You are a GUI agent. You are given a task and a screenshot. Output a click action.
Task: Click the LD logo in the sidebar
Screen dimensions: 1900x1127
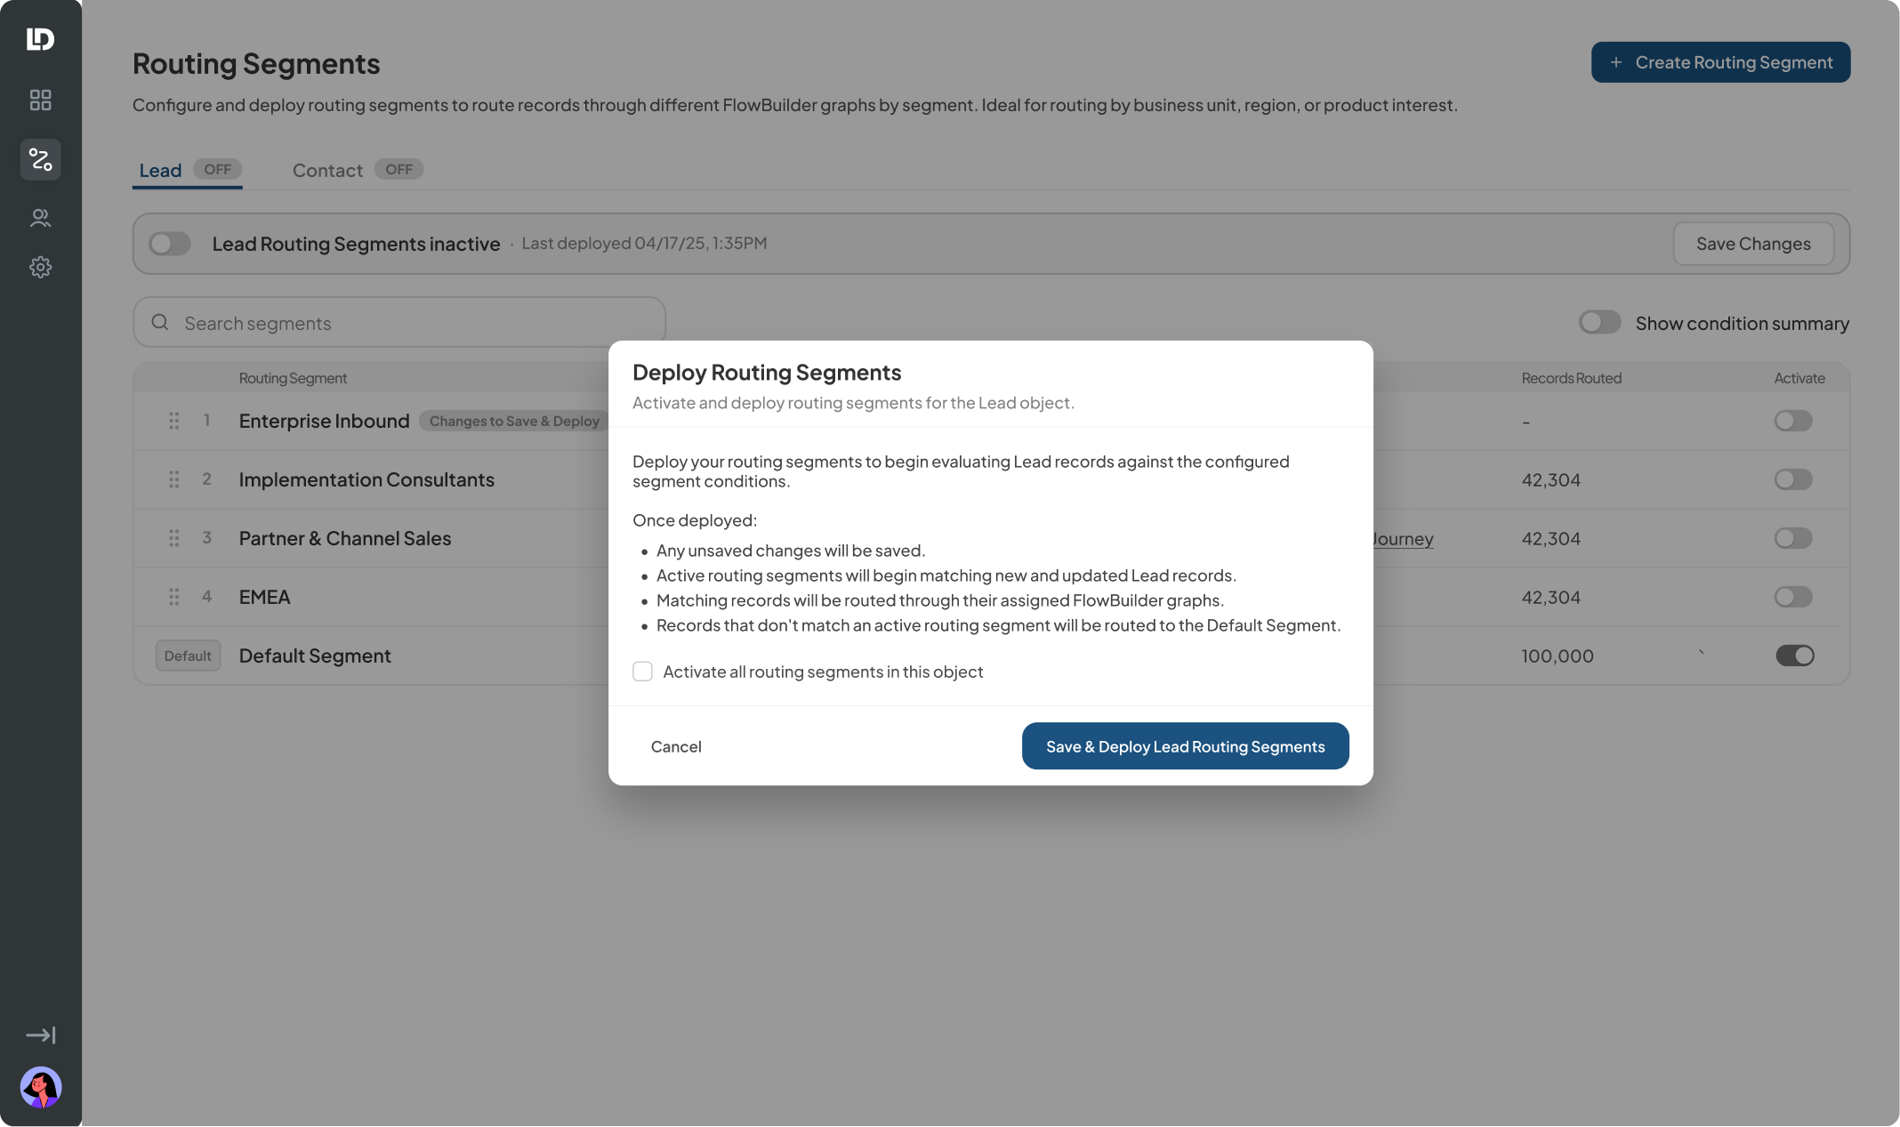[x=40, y=39]
